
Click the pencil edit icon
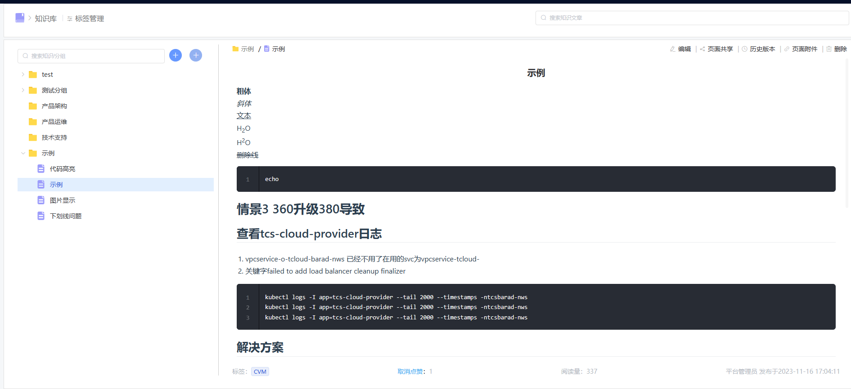click(673, 49)
